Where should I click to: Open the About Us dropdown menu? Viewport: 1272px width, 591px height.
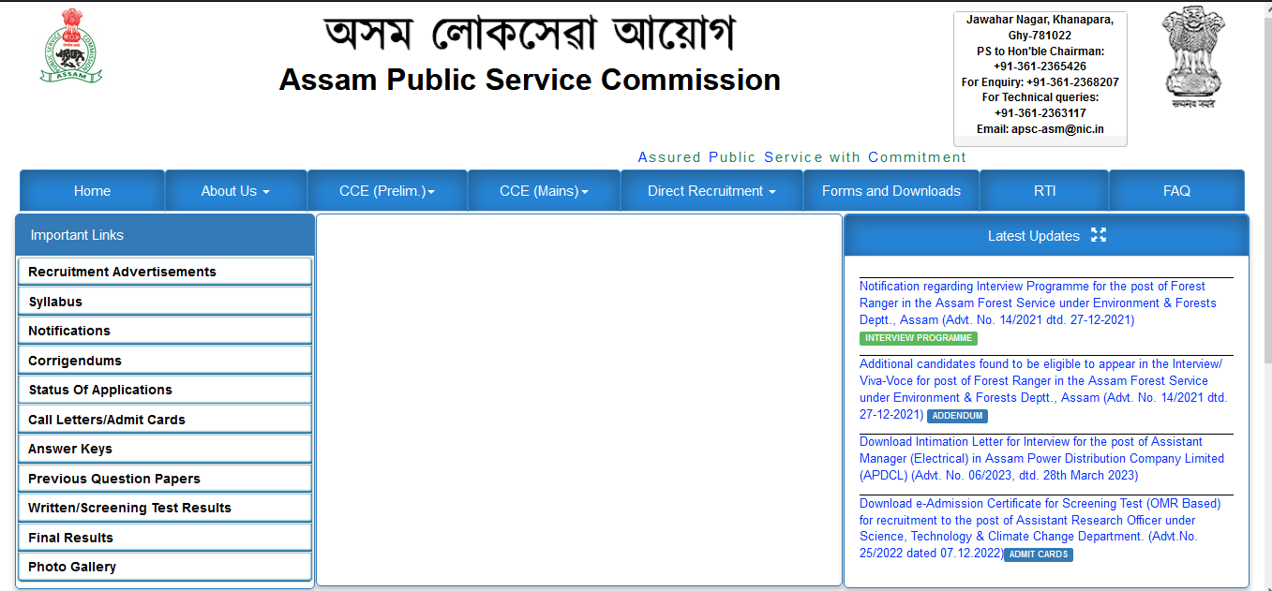coord(236,191)
